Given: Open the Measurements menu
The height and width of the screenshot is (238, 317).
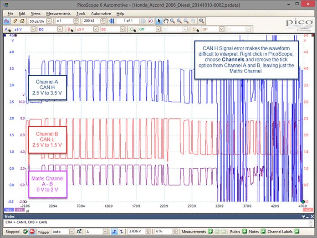Looking at the screenshot, I should pyautogui.click(x=58, y=14).
